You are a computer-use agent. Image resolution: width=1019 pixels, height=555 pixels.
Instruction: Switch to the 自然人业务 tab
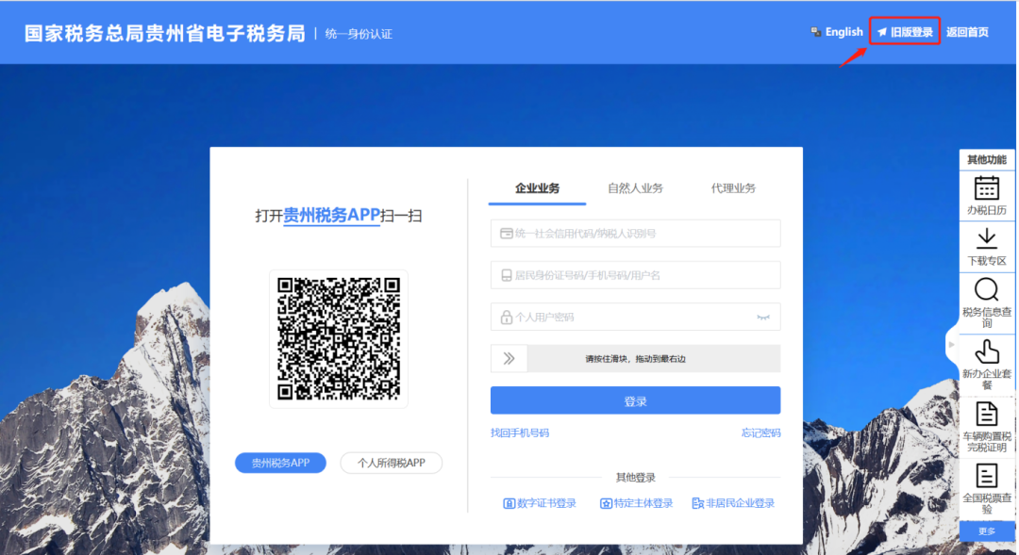[x=635, y=188]
